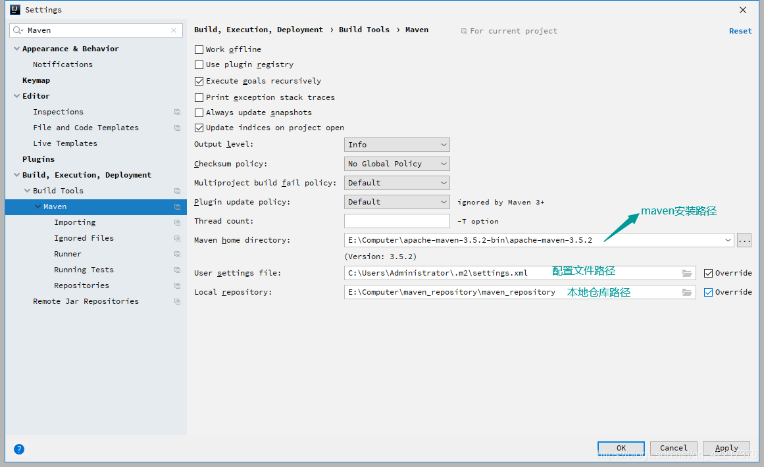Click the Reset link
Image resolution: width=764 pixels, height=467 pixels.
tap(740, 31)
